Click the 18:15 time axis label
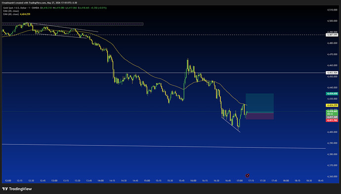 click(x=298, y=181)
